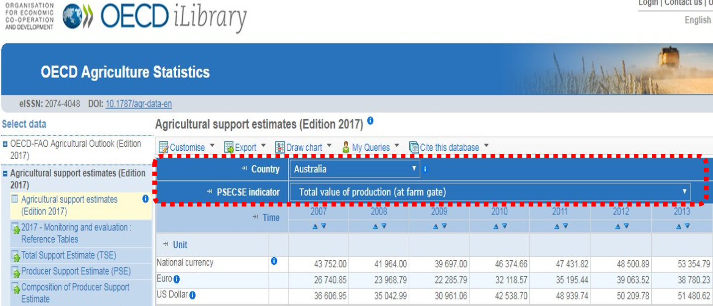Click the OECD Agriculture Statistics banner title
The width and height of the screenshot is (713, 306).
click(x=125, y=72)
